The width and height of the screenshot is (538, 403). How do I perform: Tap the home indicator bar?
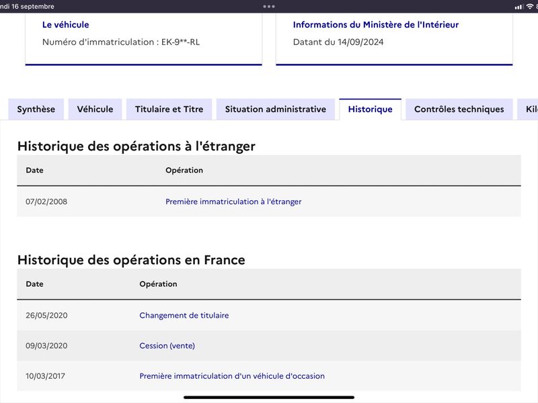click(269, 398)
